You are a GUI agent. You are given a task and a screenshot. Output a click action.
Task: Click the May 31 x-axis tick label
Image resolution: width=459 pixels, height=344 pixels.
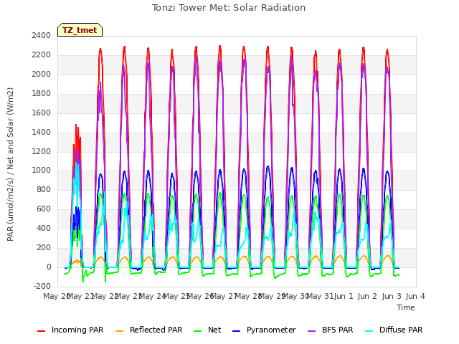click(x=320, y=296)
